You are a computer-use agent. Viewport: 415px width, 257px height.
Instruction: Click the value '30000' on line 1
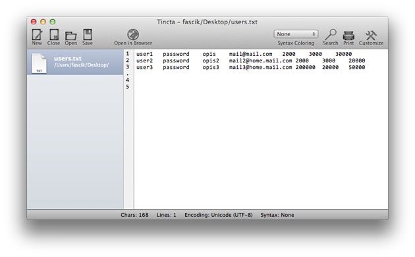[x=344, y=54]
